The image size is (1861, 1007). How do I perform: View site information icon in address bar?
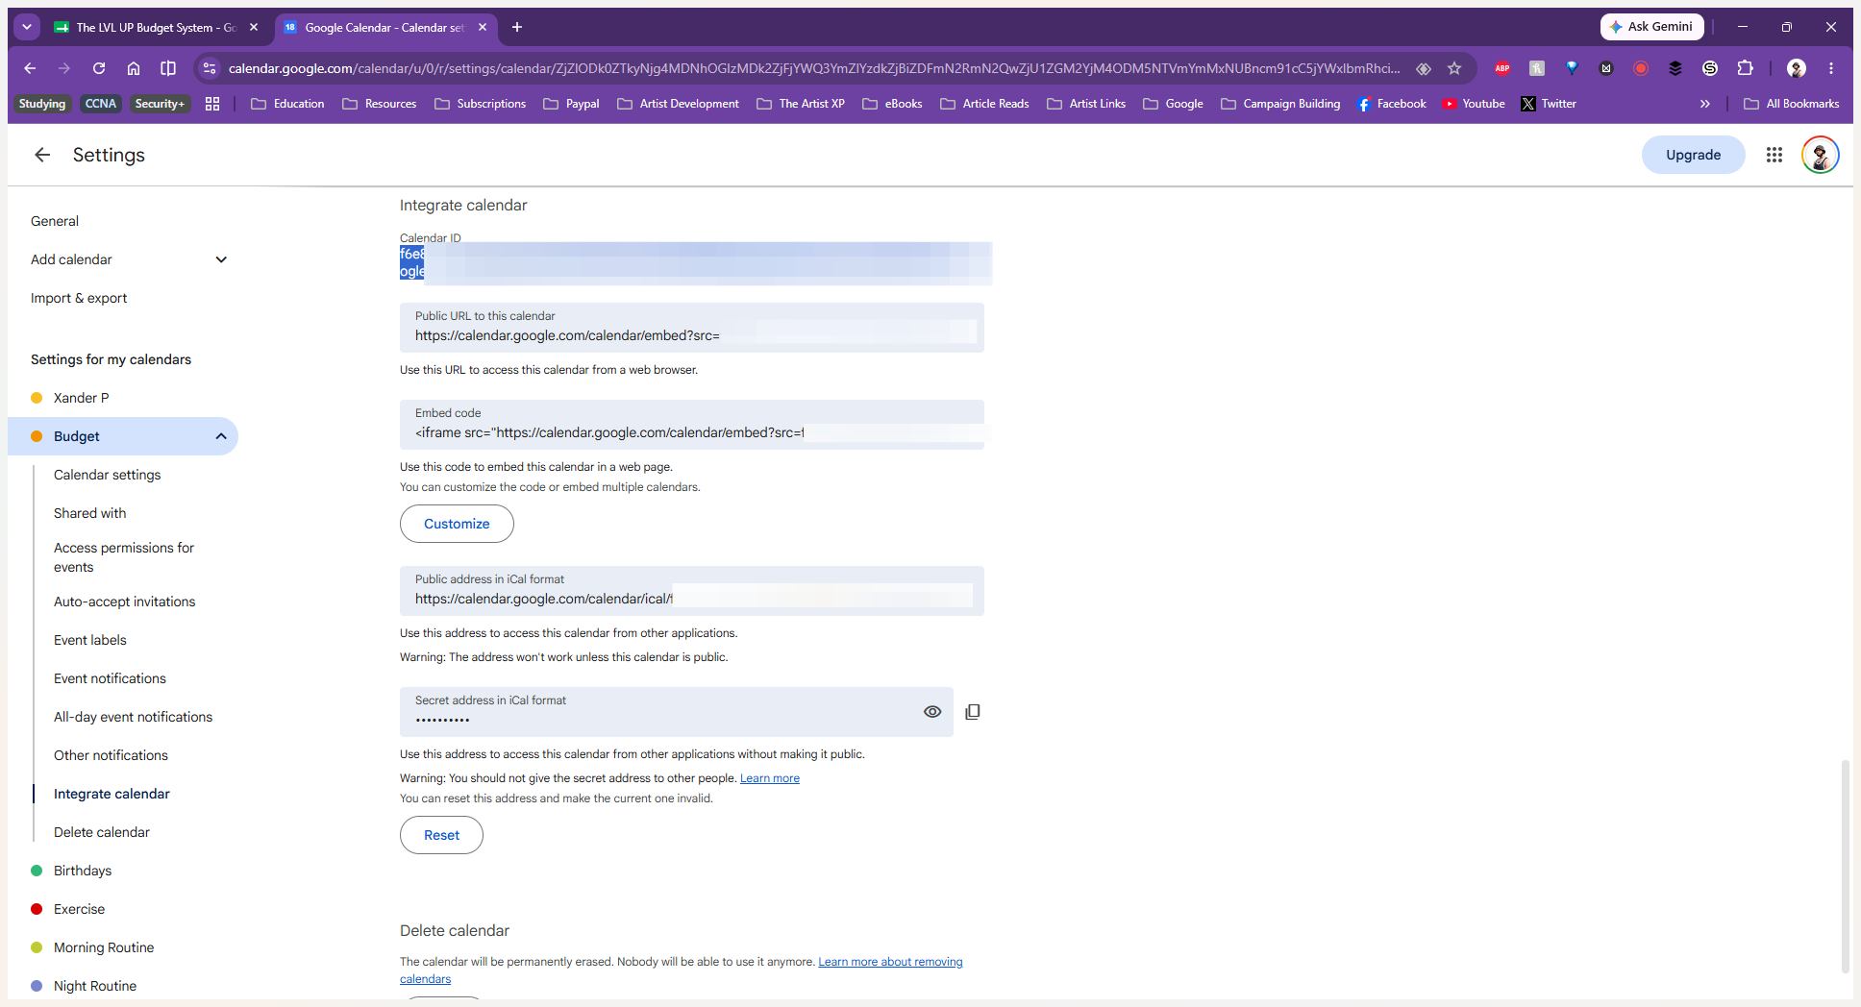[x=210, y=68]
